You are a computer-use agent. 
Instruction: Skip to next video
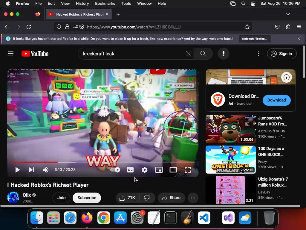[x=32, y=170]
